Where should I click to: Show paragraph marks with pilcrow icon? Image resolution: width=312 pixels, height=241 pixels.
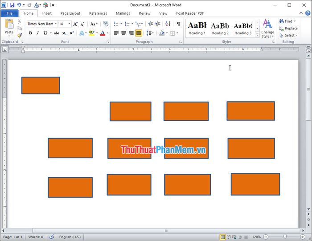(x=178, y=24)
